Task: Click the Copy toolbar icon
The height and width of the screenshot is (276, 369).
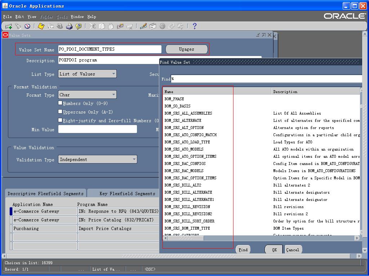Action: pos(102,26)
